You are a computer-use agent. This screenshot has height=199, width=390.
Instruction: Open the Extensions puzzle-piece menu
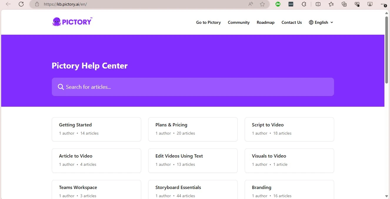pos(304,4)
